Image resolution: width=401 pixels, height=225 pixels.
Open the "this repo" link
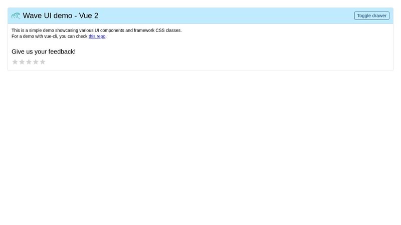97,36
